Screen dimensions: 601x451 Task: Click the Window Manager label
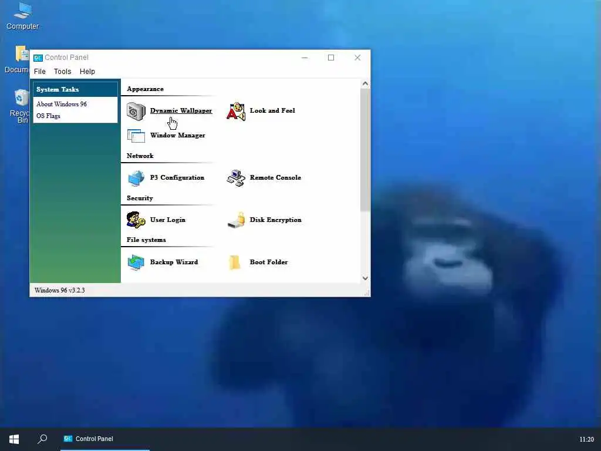pos(177,136)
